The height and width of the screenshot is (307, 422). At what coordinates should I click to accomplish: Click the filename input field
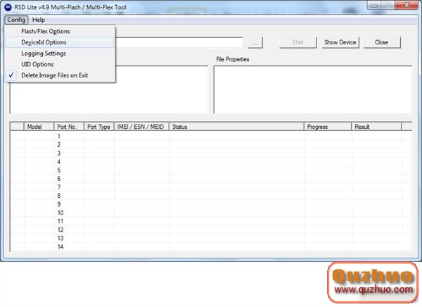click(179, 42)
